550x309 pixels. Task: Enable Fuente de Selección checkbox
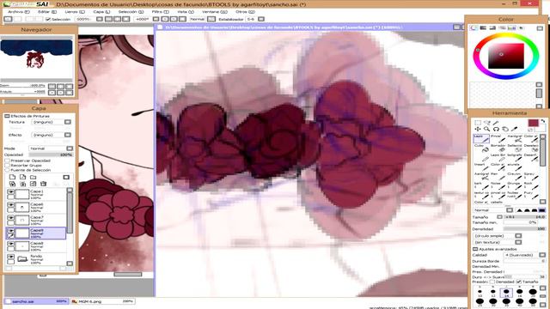click(8, 170)
